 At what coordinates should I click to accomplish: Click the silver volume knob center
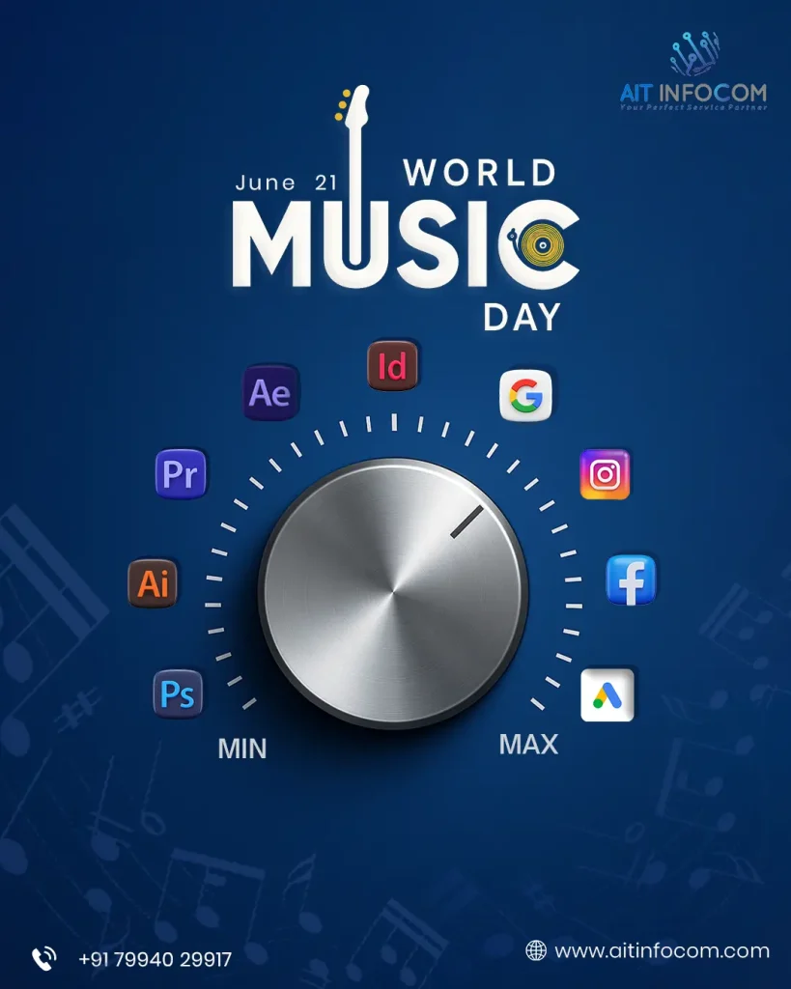(393, 593)
